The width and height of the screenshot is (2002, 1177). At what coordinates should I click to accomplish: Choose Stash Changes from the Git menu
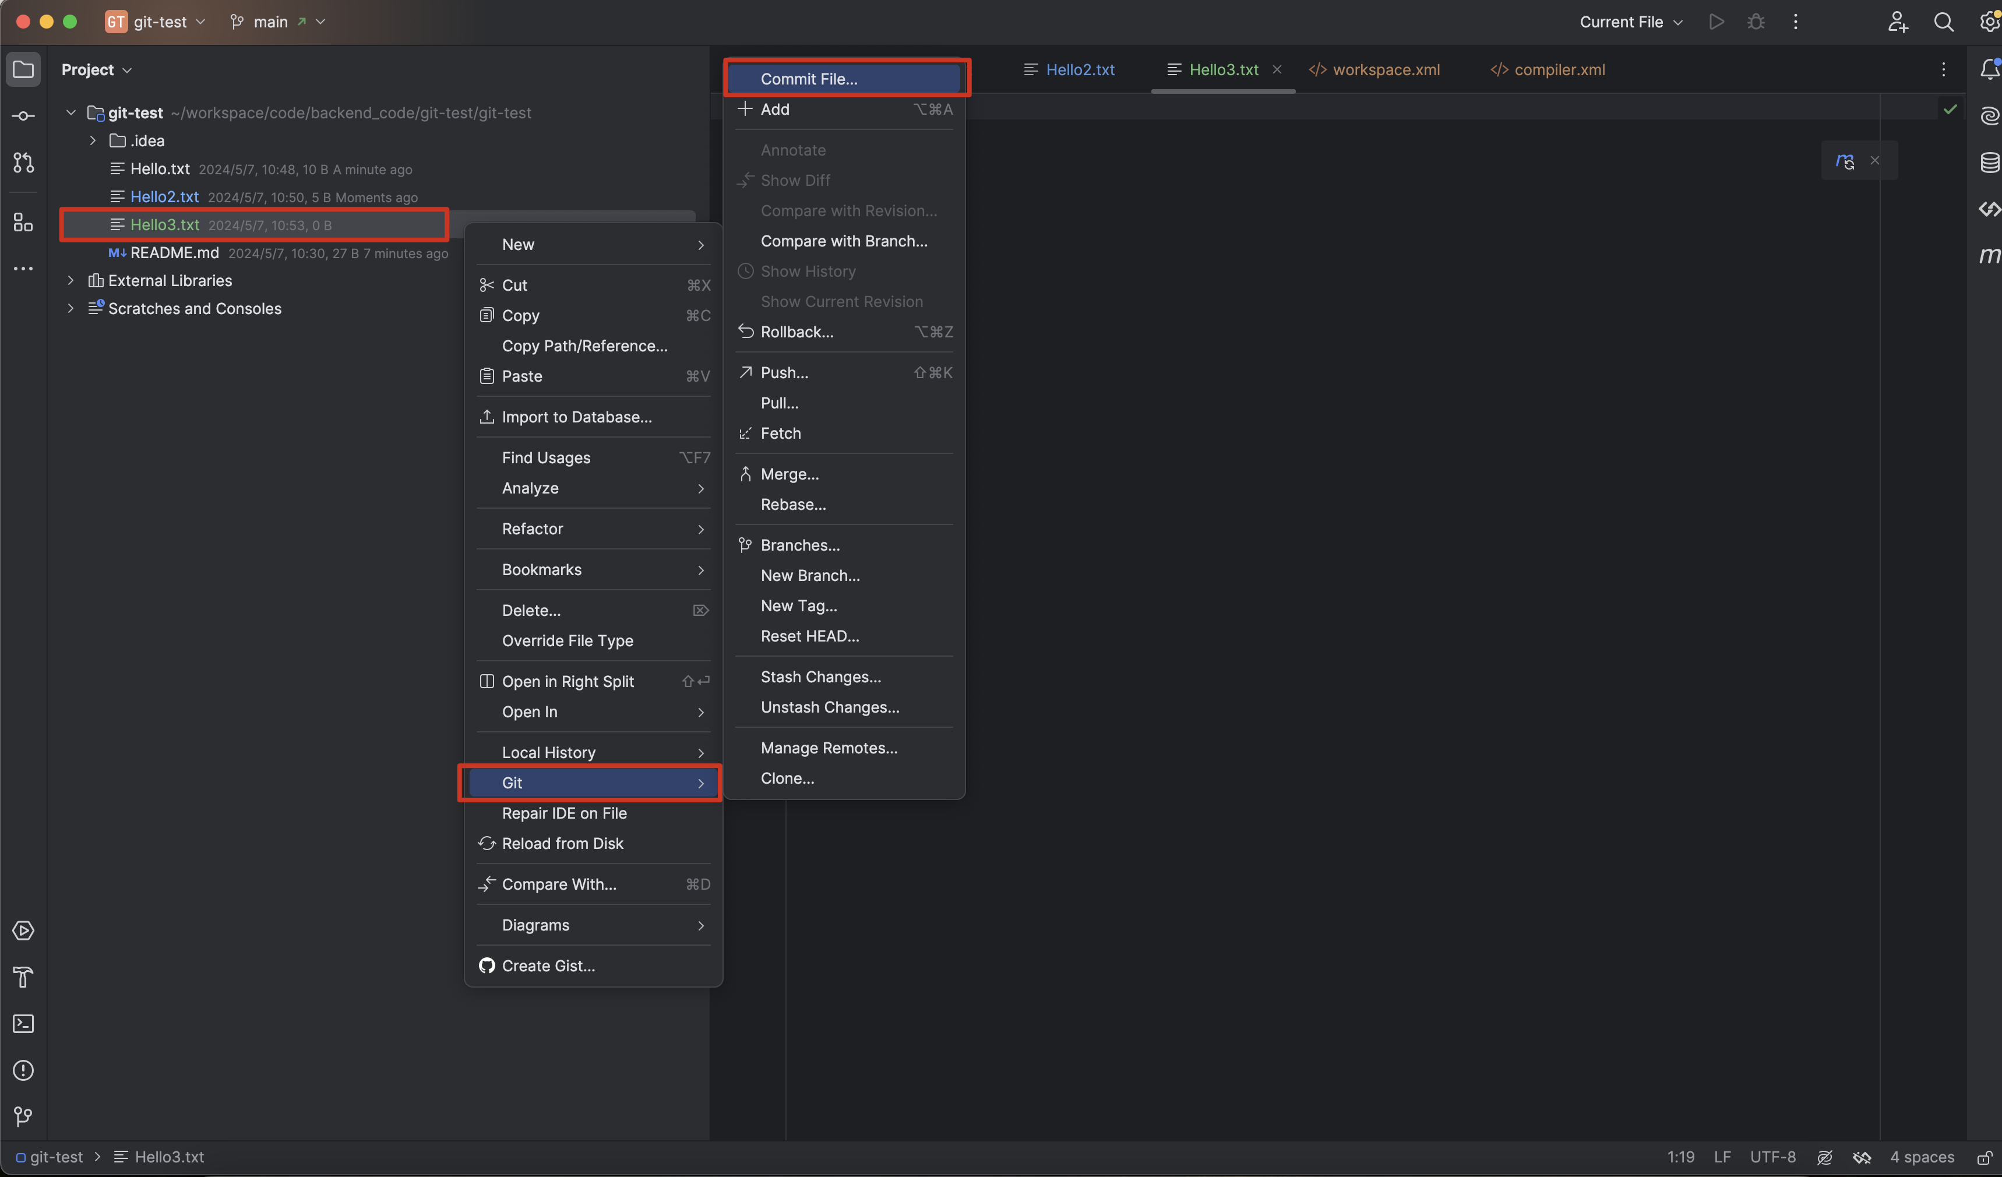pos(820,676)
